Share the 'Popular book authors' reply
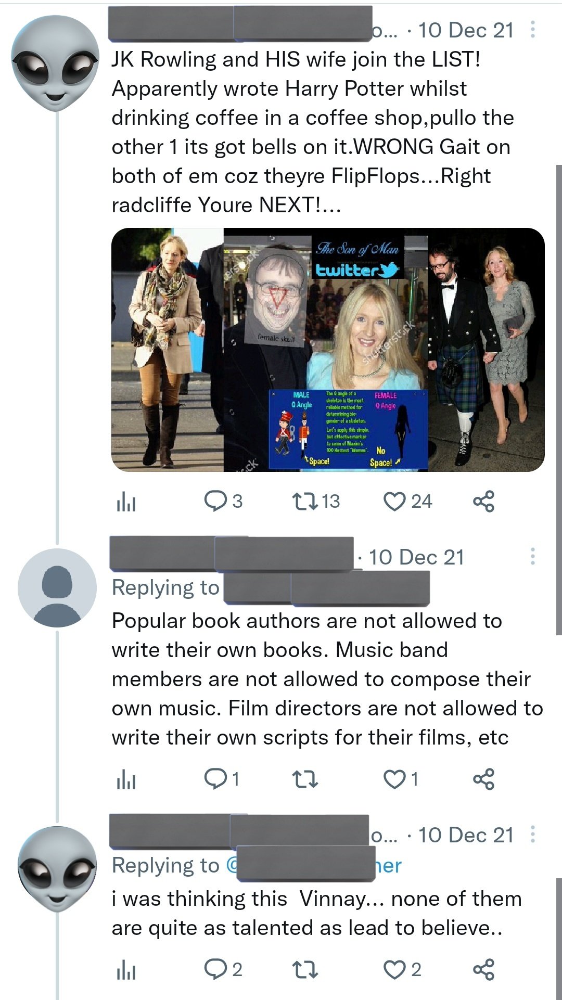 (x=483, y=779)
